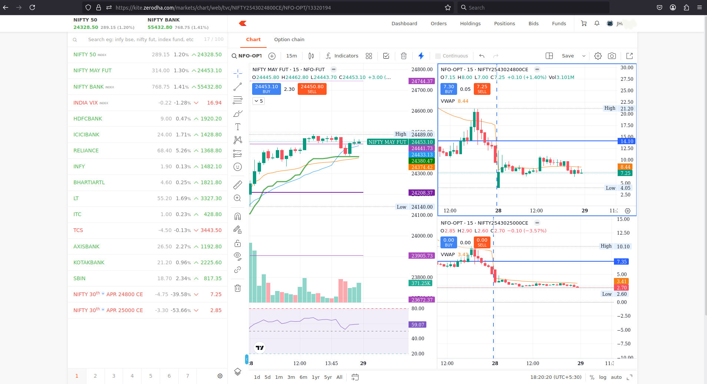Click the lightning quick trade icon
This screenshot has width=707, height=384.
421,56
